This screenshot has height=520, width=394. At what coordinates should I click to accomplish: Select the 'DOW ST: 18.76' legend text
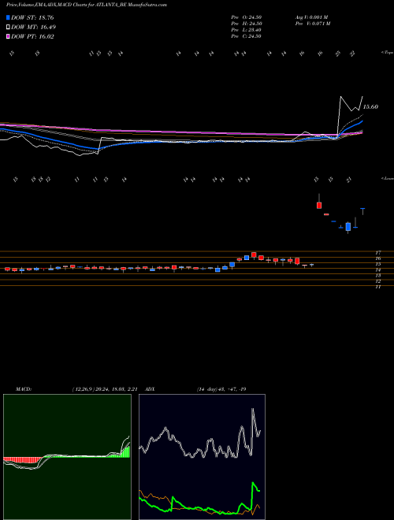pyautogui.click(x=32, y=17)
